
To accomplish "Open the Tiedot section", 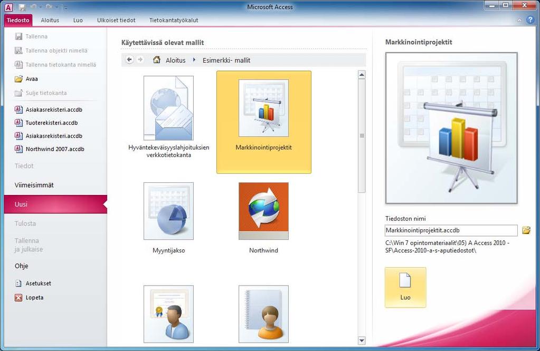I will 24,165.
